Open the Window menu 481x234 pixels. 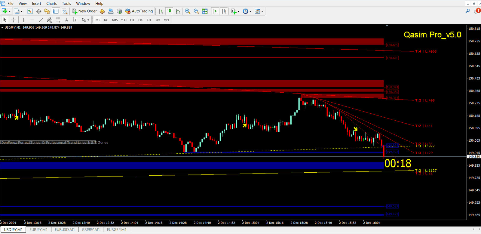coord(83,3)
